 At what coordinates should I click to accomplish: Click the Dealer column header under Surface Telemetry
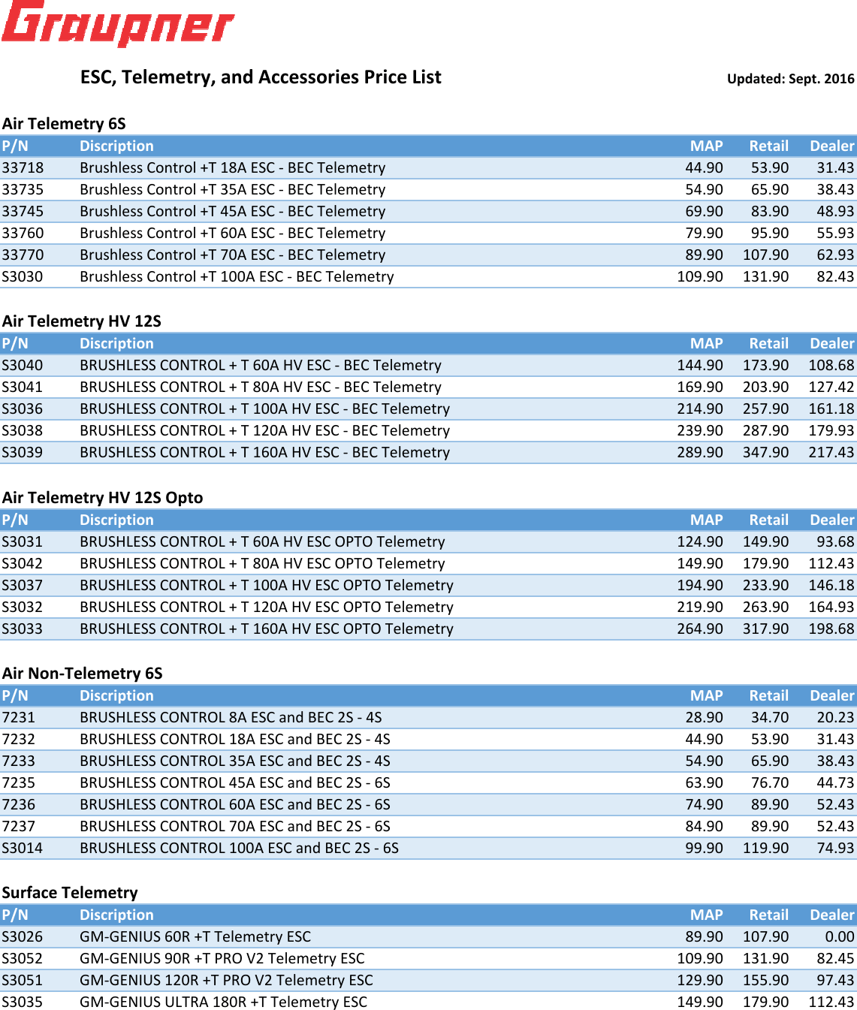831,915
